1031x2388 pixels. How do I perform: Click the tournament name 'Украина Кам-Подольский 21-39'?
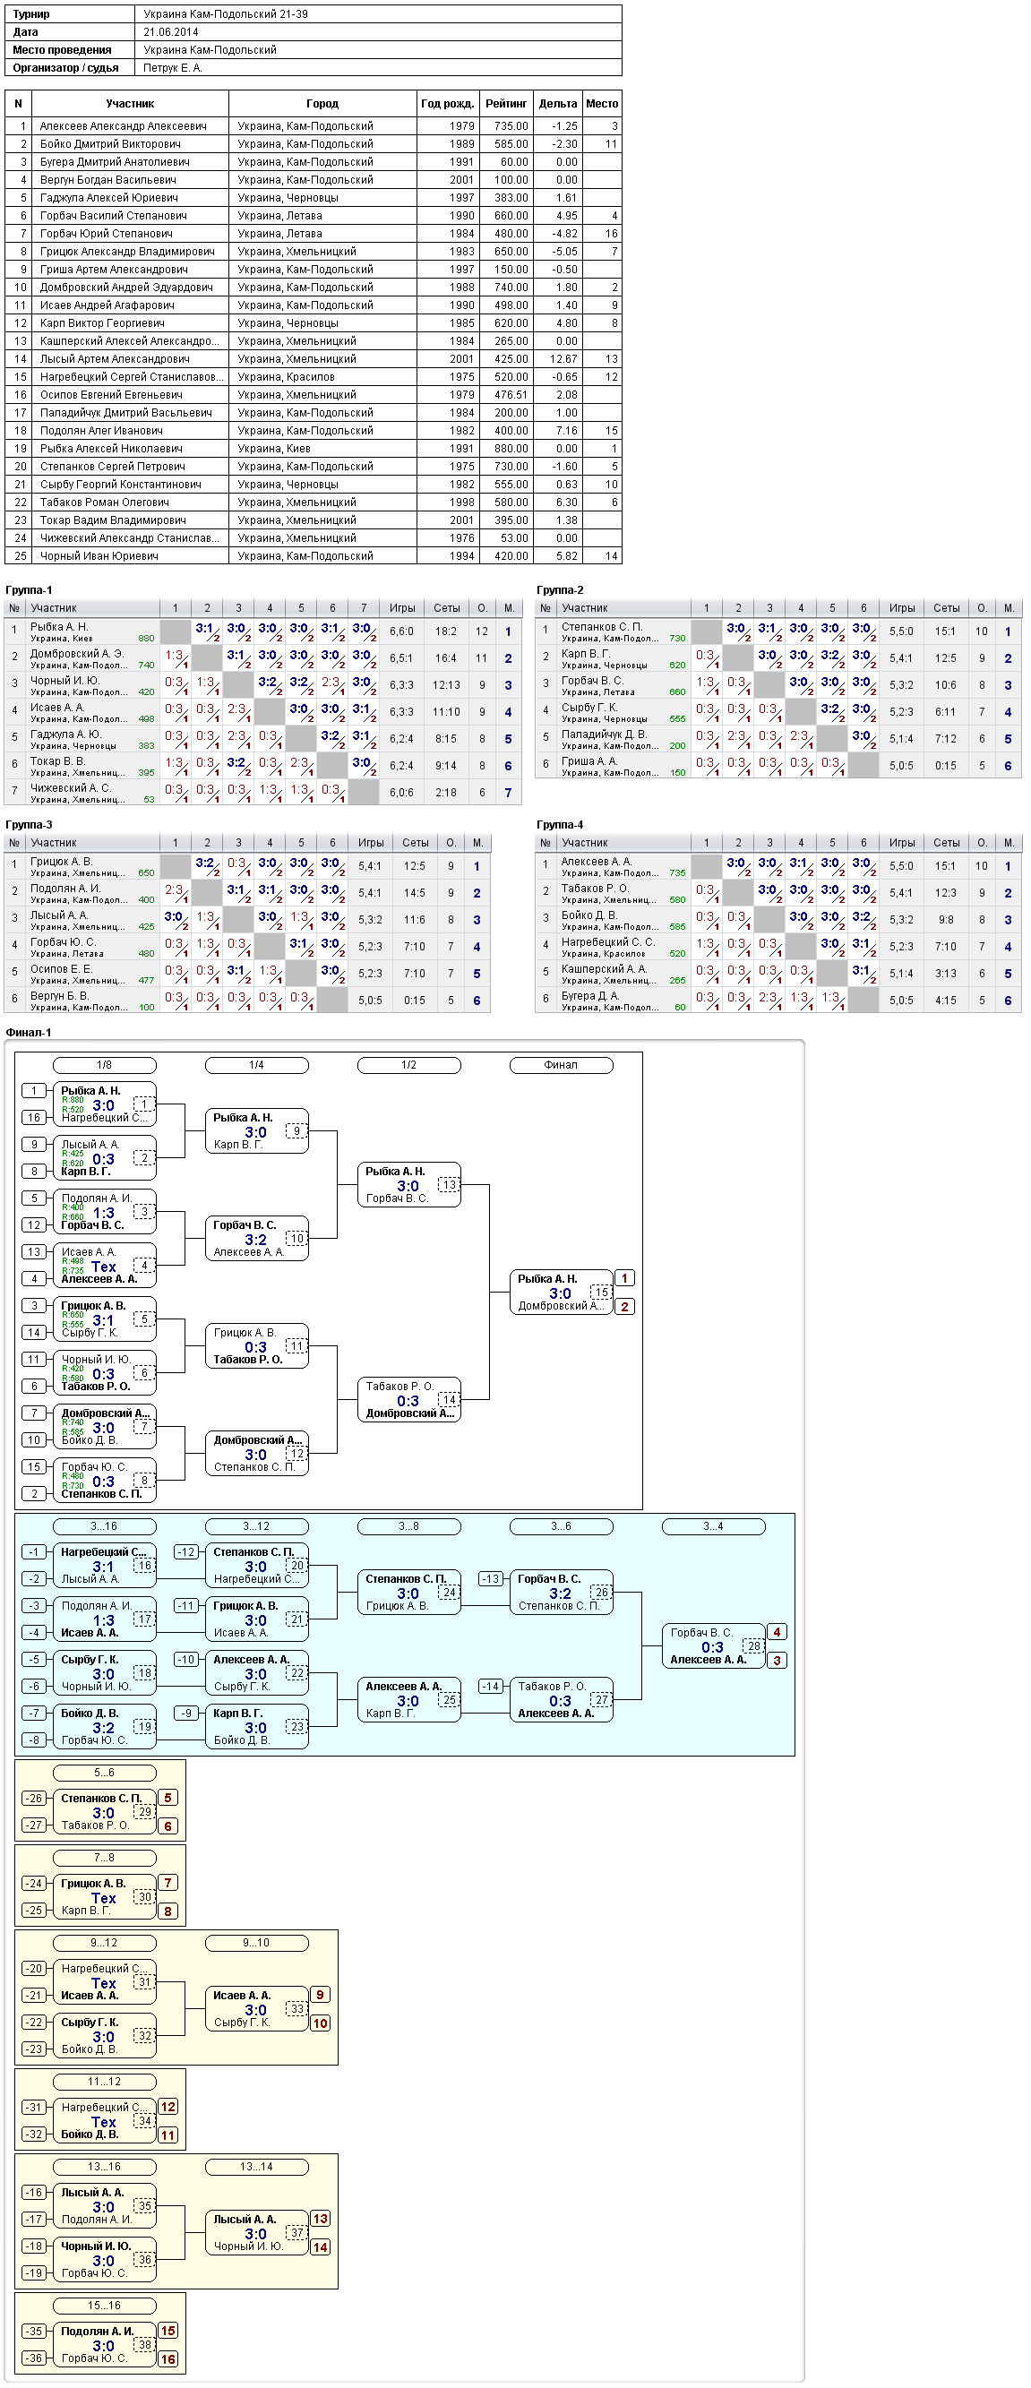pos(226,14)
